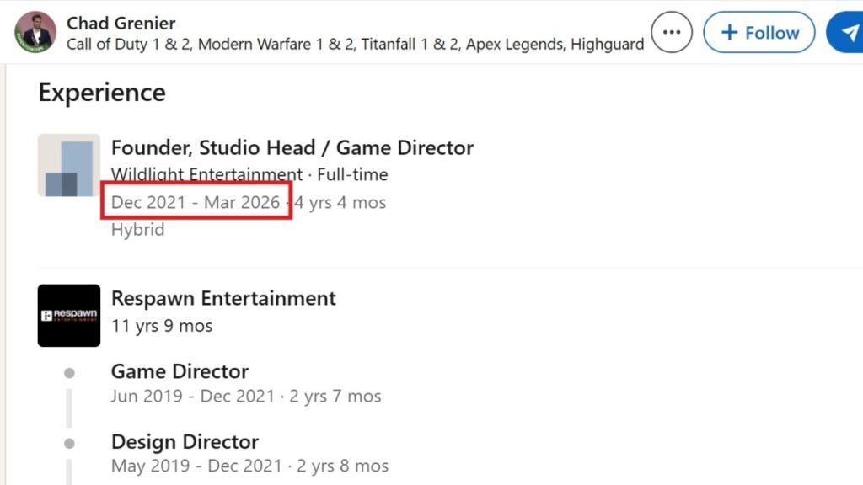Viewport: 863px width, 485px height.
Task: Follow Chad Grenier
Action: [x=759, y=33]
